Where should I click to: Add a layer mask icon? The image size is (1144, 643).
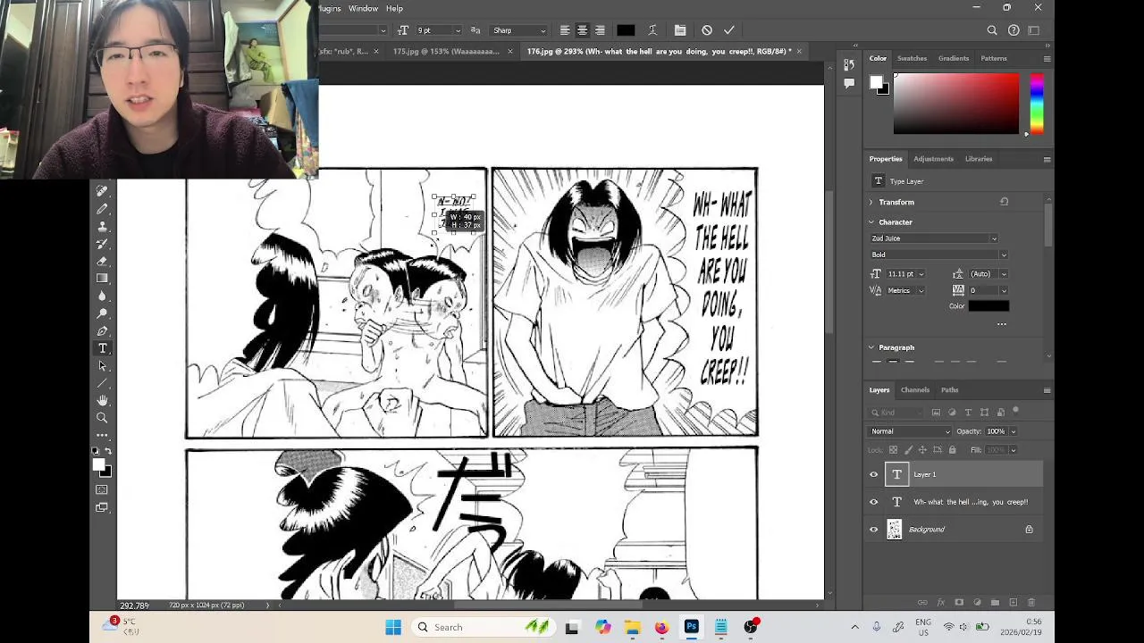point(959,603)
